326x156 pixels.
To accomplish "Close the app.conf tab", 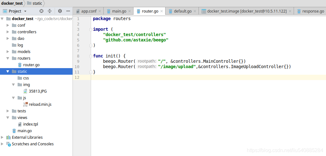I will coord(100,11).
